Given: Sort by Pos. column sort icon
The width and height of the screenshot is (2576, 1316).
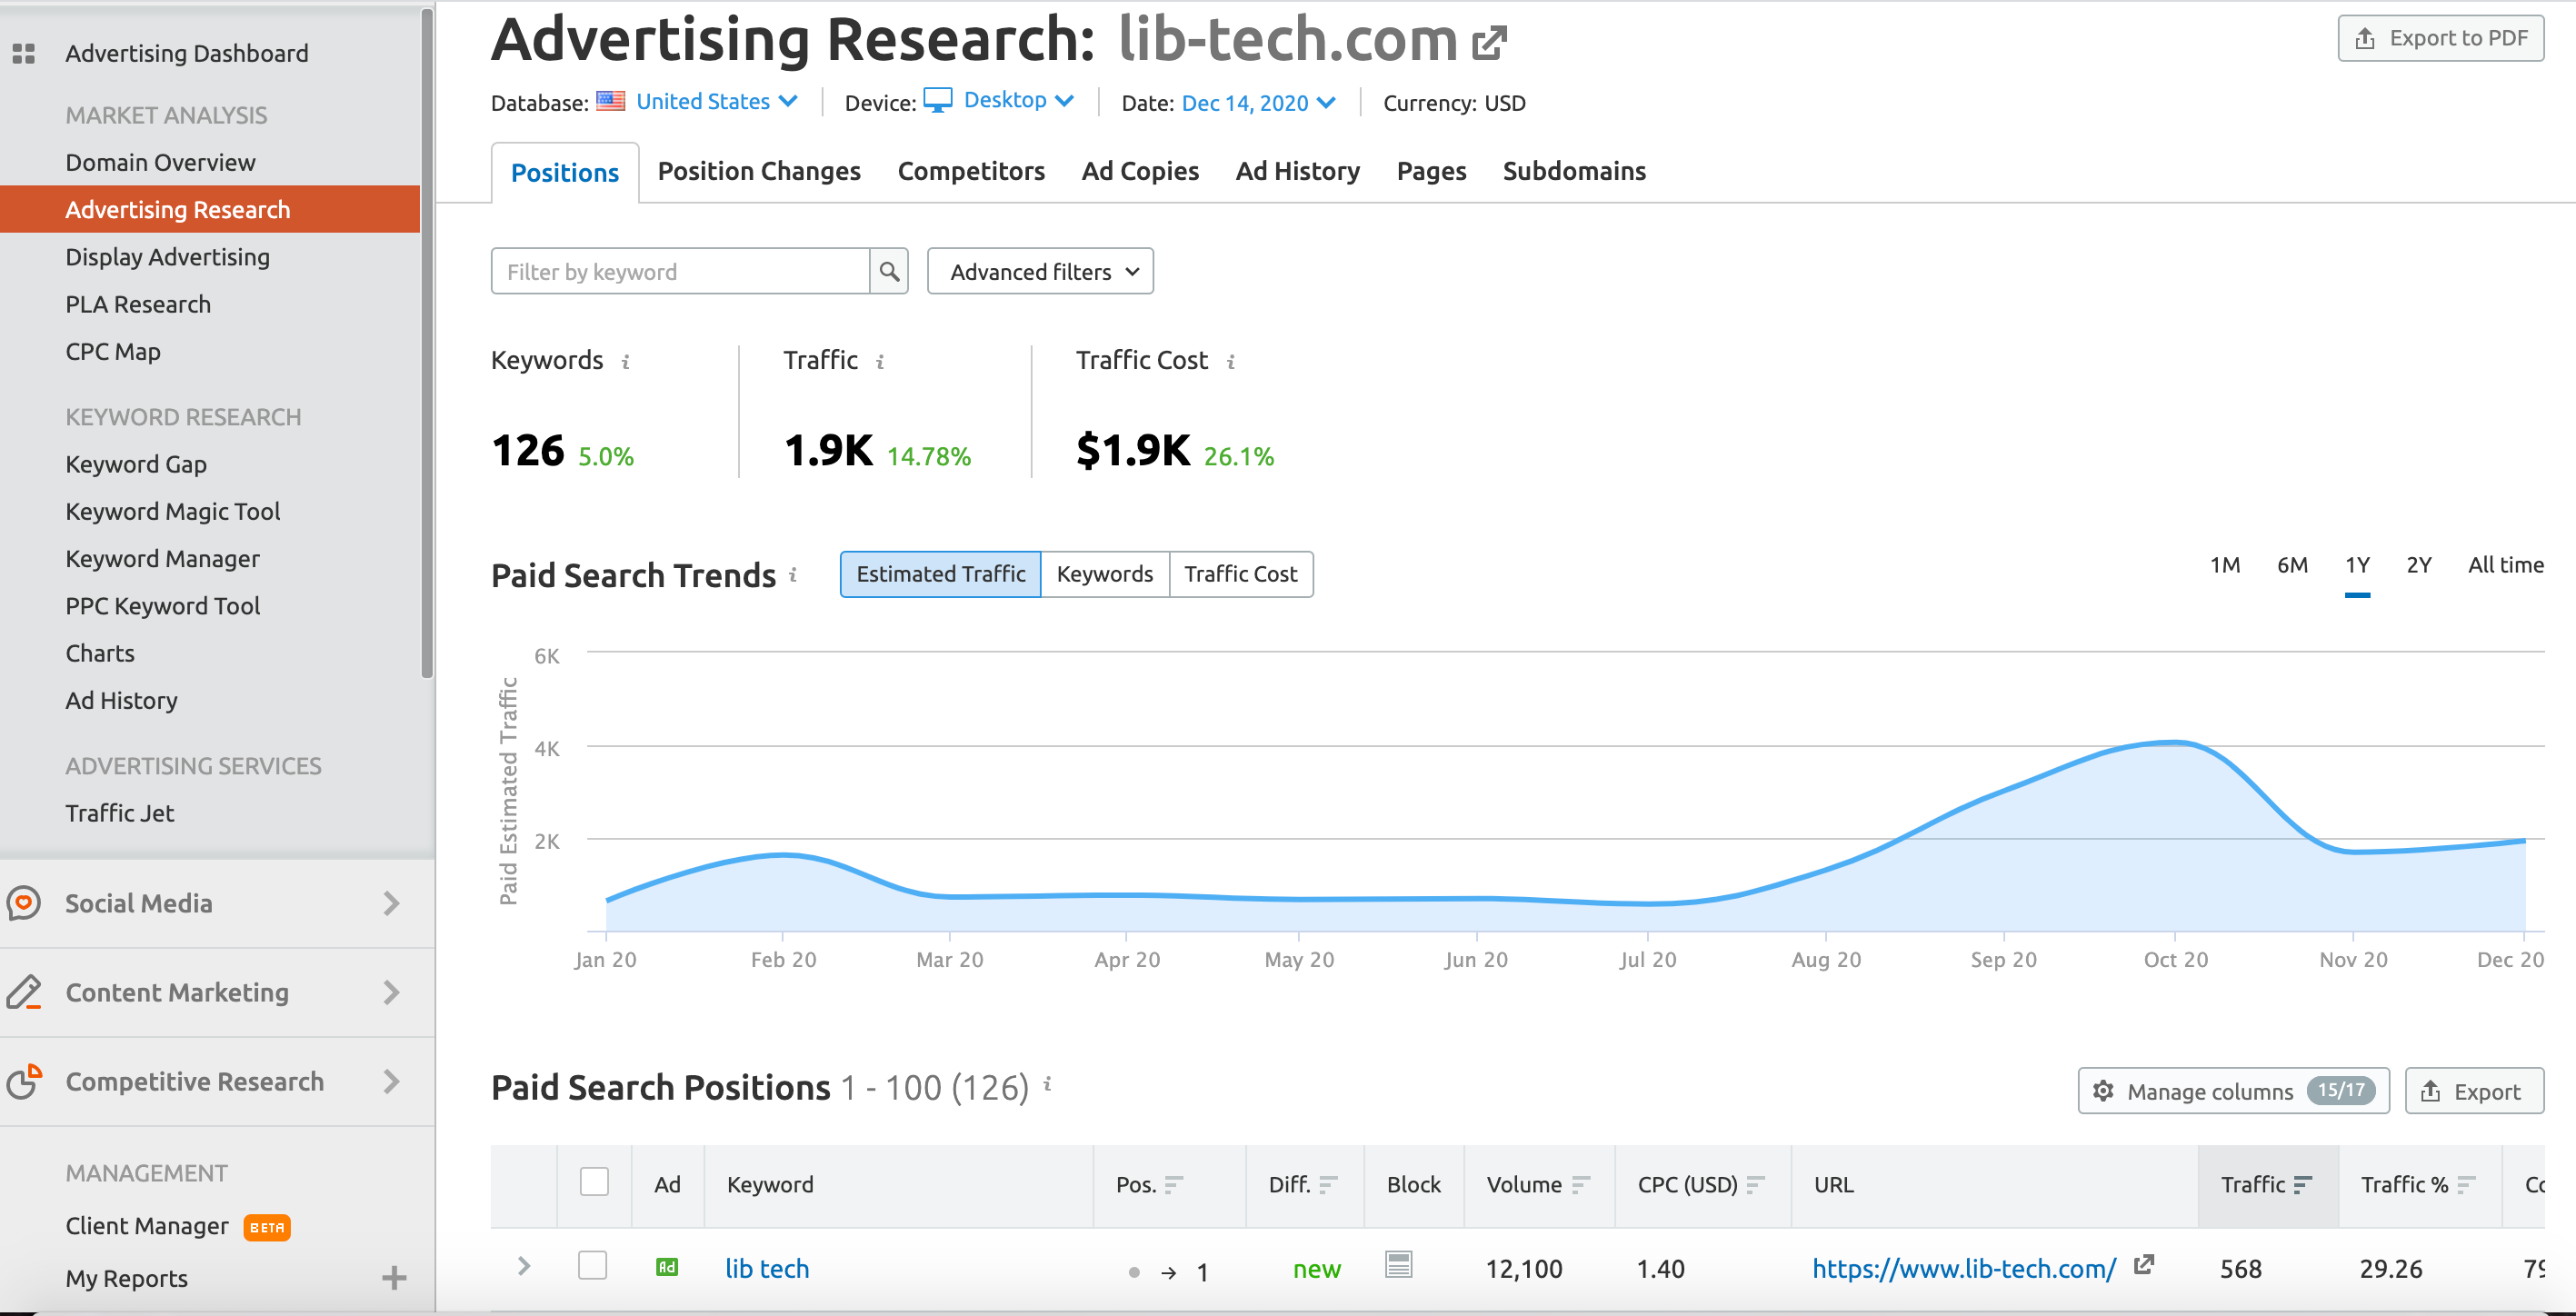Looking at the screenshot, I should (1174, 1185).
